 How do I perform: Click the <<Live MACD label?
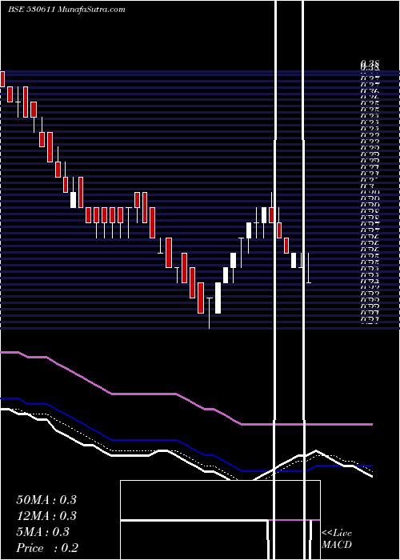(x=337, y=539)
